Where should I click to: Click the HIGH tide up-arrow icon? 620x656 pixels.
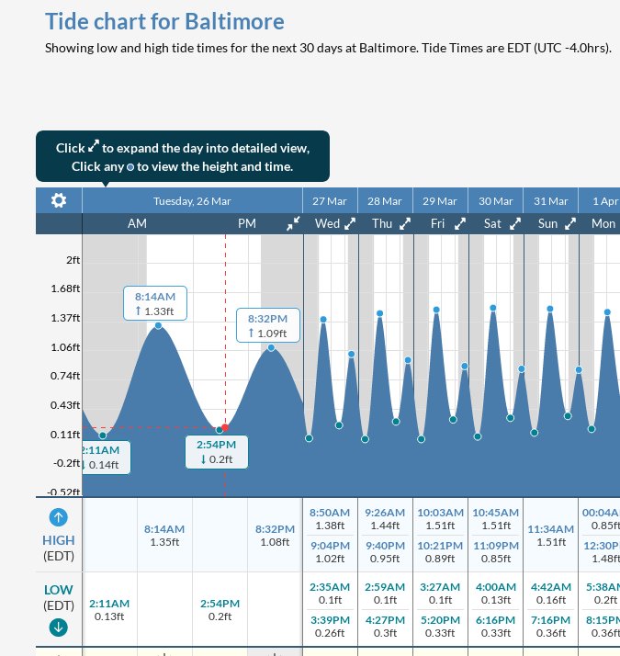[x=59, y=517]
